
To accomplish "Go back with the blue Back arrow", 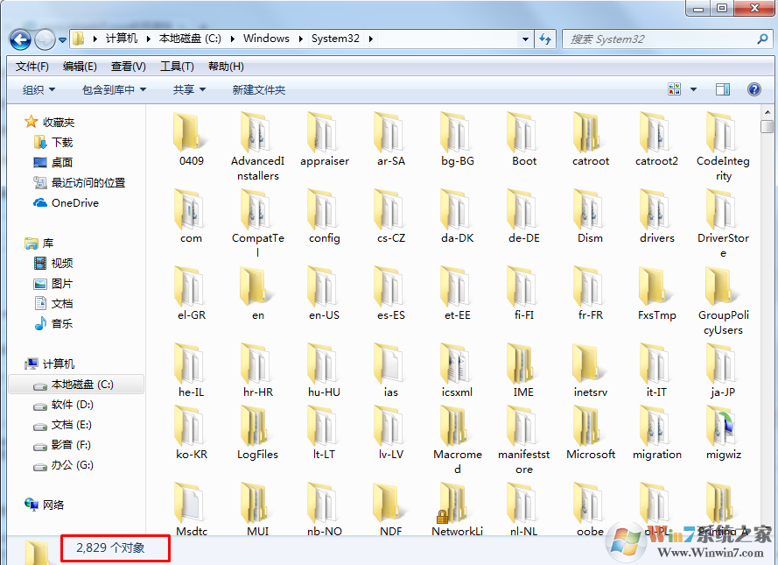I will coord(20,39).
